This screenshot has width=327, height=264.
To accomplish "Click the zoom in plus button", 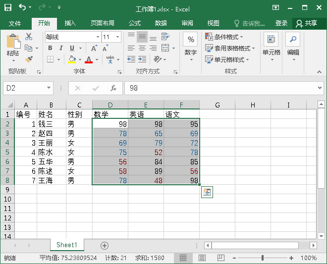I will (x=291, y=258).
